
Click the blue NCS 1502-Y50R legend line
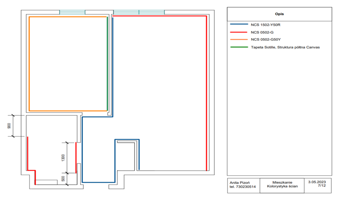[238, 24]
